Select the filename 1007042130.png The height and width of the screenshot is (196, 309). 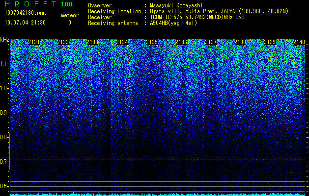point(26,13)
